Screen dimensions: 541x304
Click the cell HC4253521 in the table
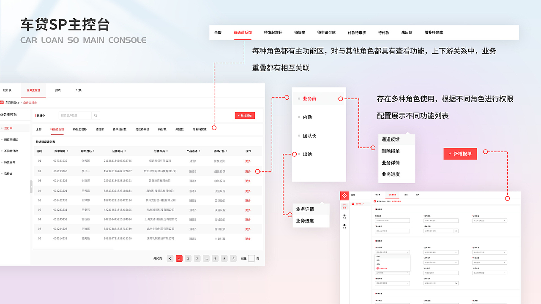(60, 191)
